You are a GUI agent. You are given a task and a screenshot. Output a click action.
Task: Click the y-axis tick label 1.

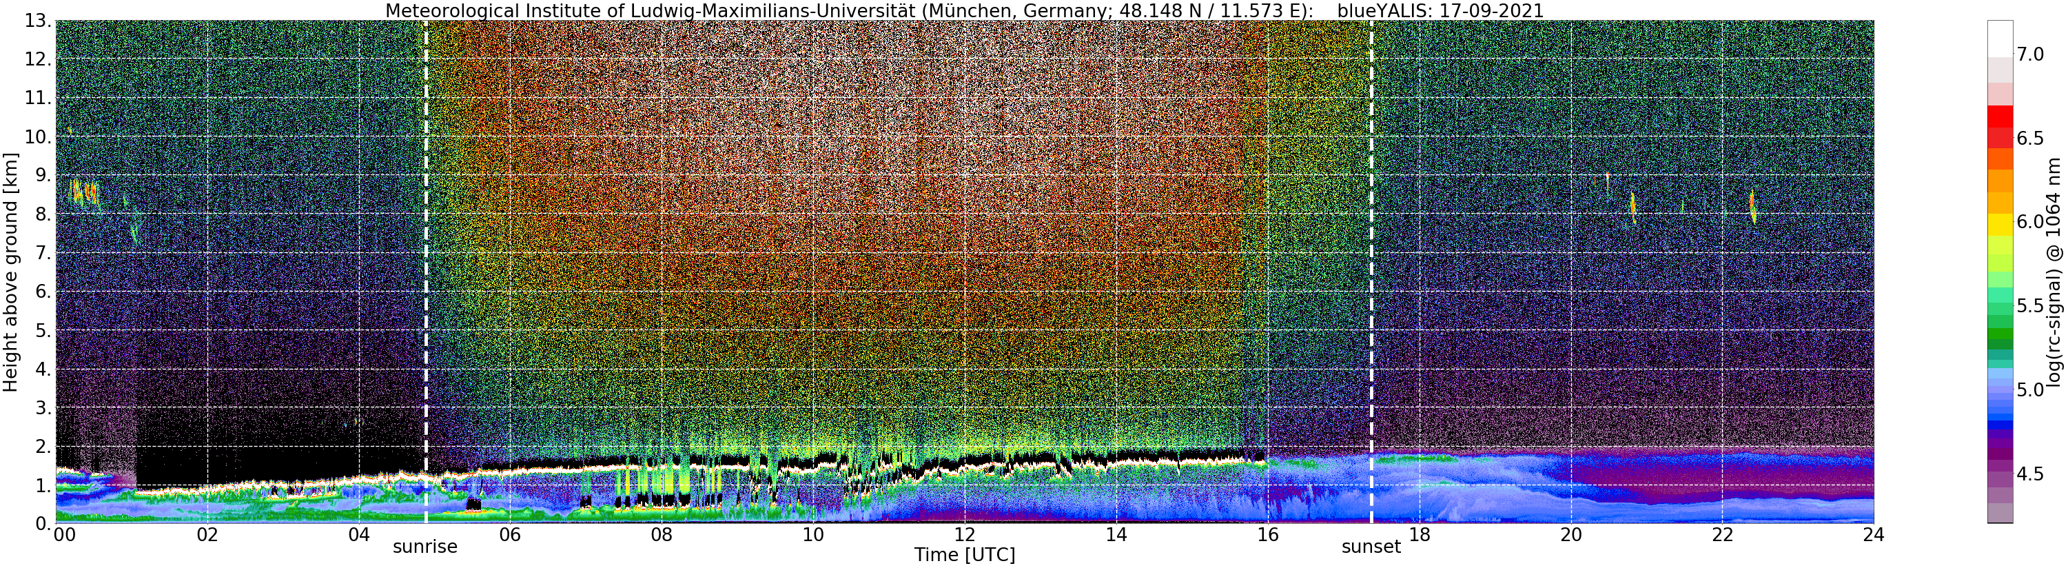click(x=43, y=485)
